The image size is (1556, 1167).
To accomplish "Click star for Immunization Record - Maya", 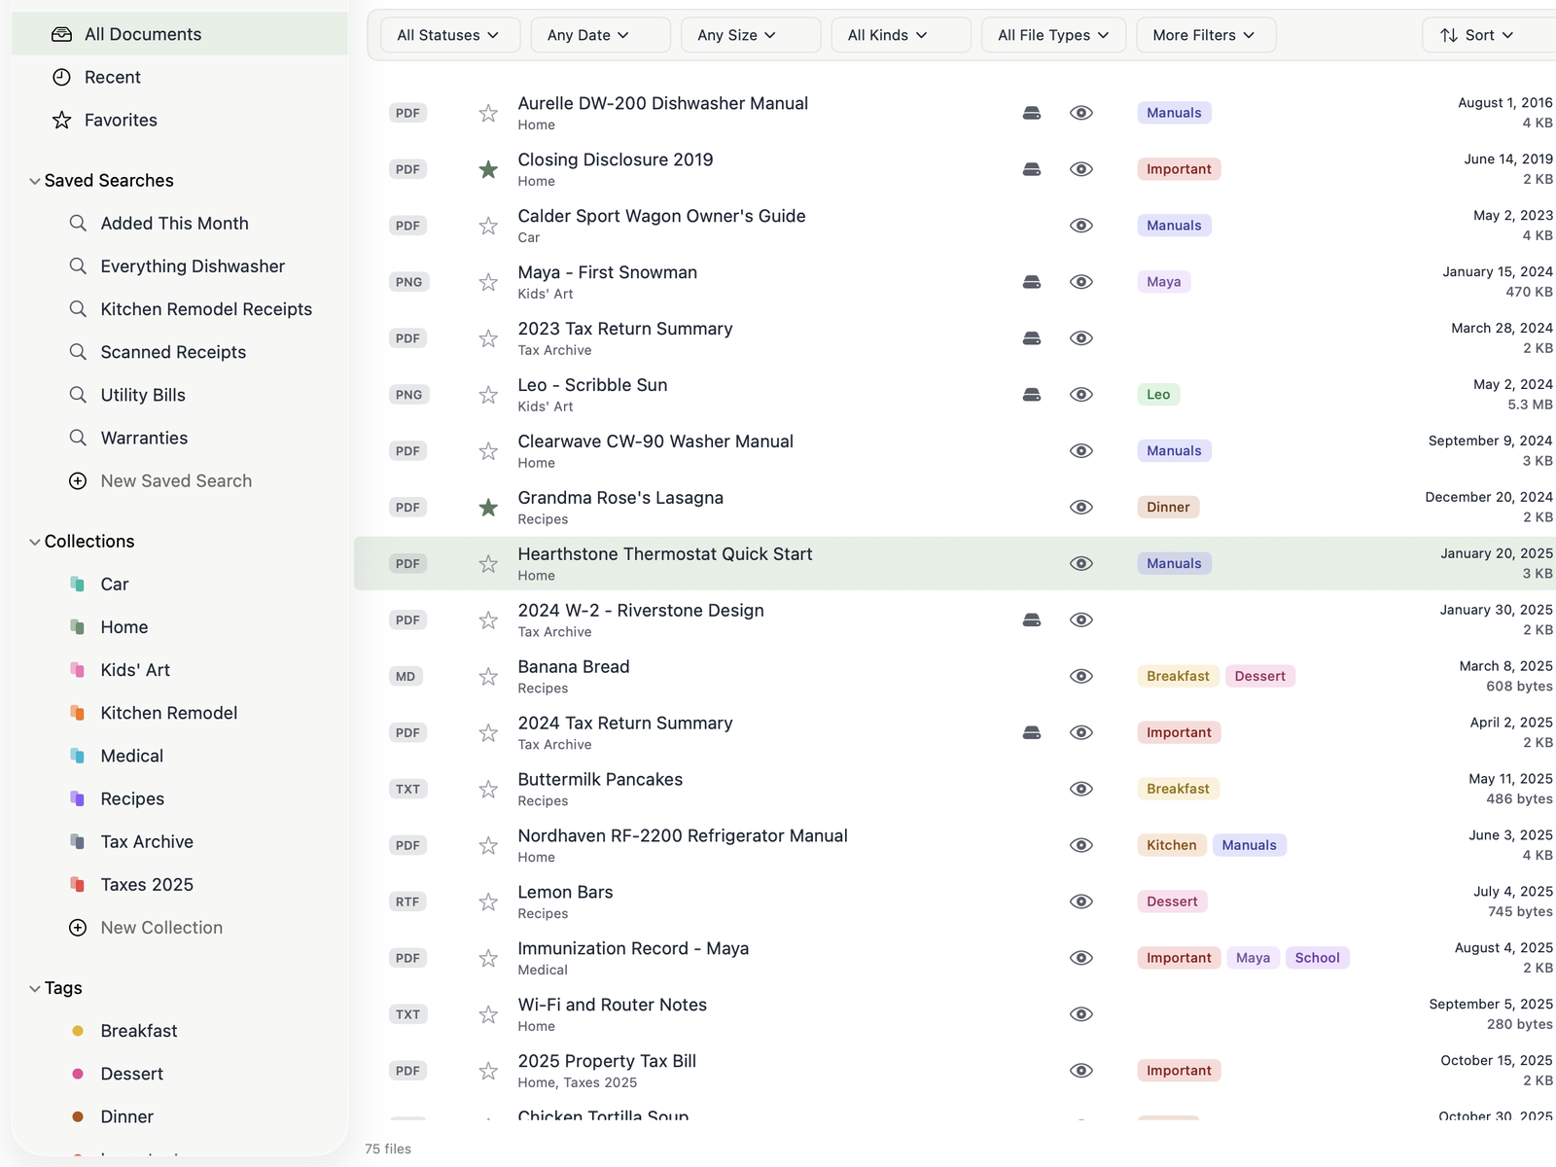I will click(x=488, y=958).
